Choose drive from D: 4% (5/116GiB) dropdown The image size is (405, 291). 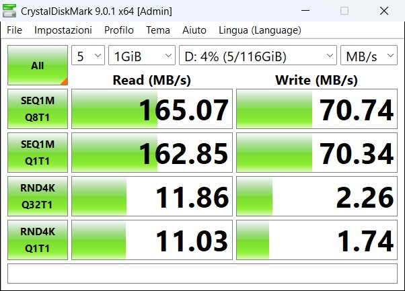coord(258,55)
